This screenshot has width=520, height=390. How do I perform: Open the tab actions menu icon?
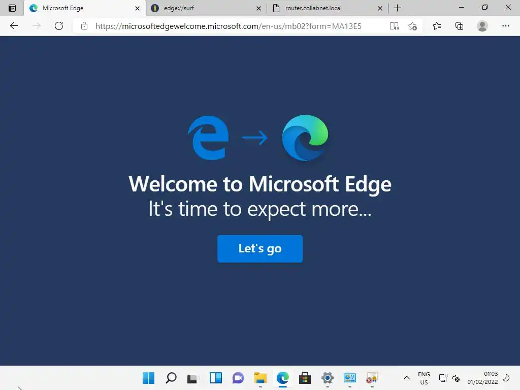point(12,8)
